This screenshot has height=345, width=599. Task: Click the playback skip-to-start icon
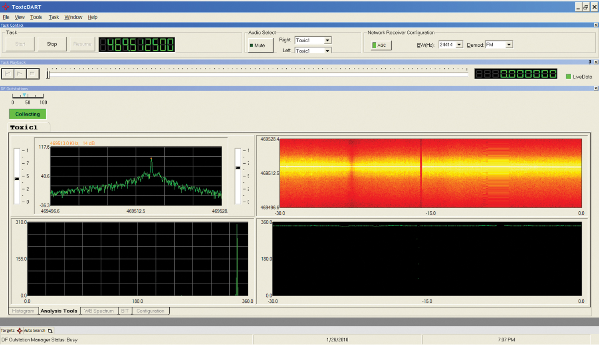[8, 74]
